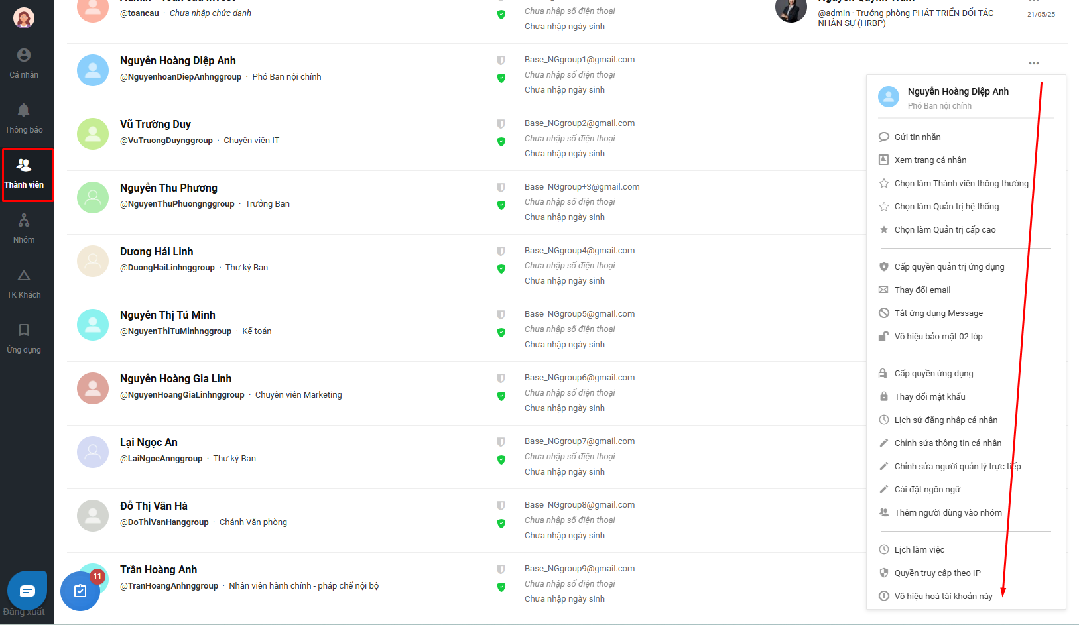Click green verified shield for Vũ Trường Duy
Viewport: 1079px width, 625px height.
(501, 141)
